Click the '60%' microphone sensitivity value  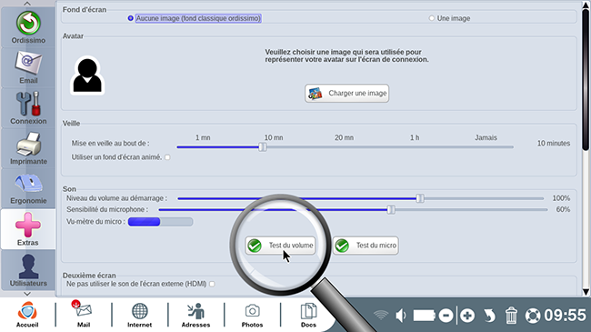563,209
